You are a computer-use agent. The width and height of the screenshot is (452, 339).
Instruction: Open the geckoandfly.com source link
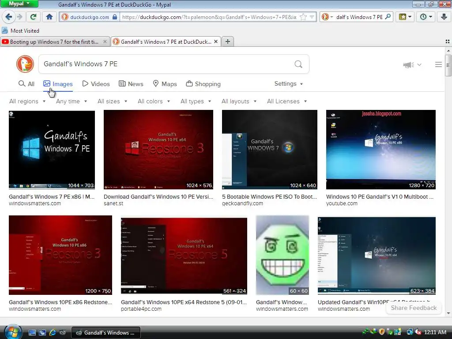[242, 203]
